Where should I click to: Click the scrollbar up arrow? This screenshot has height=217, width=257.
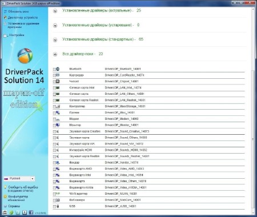click(253, 9)
